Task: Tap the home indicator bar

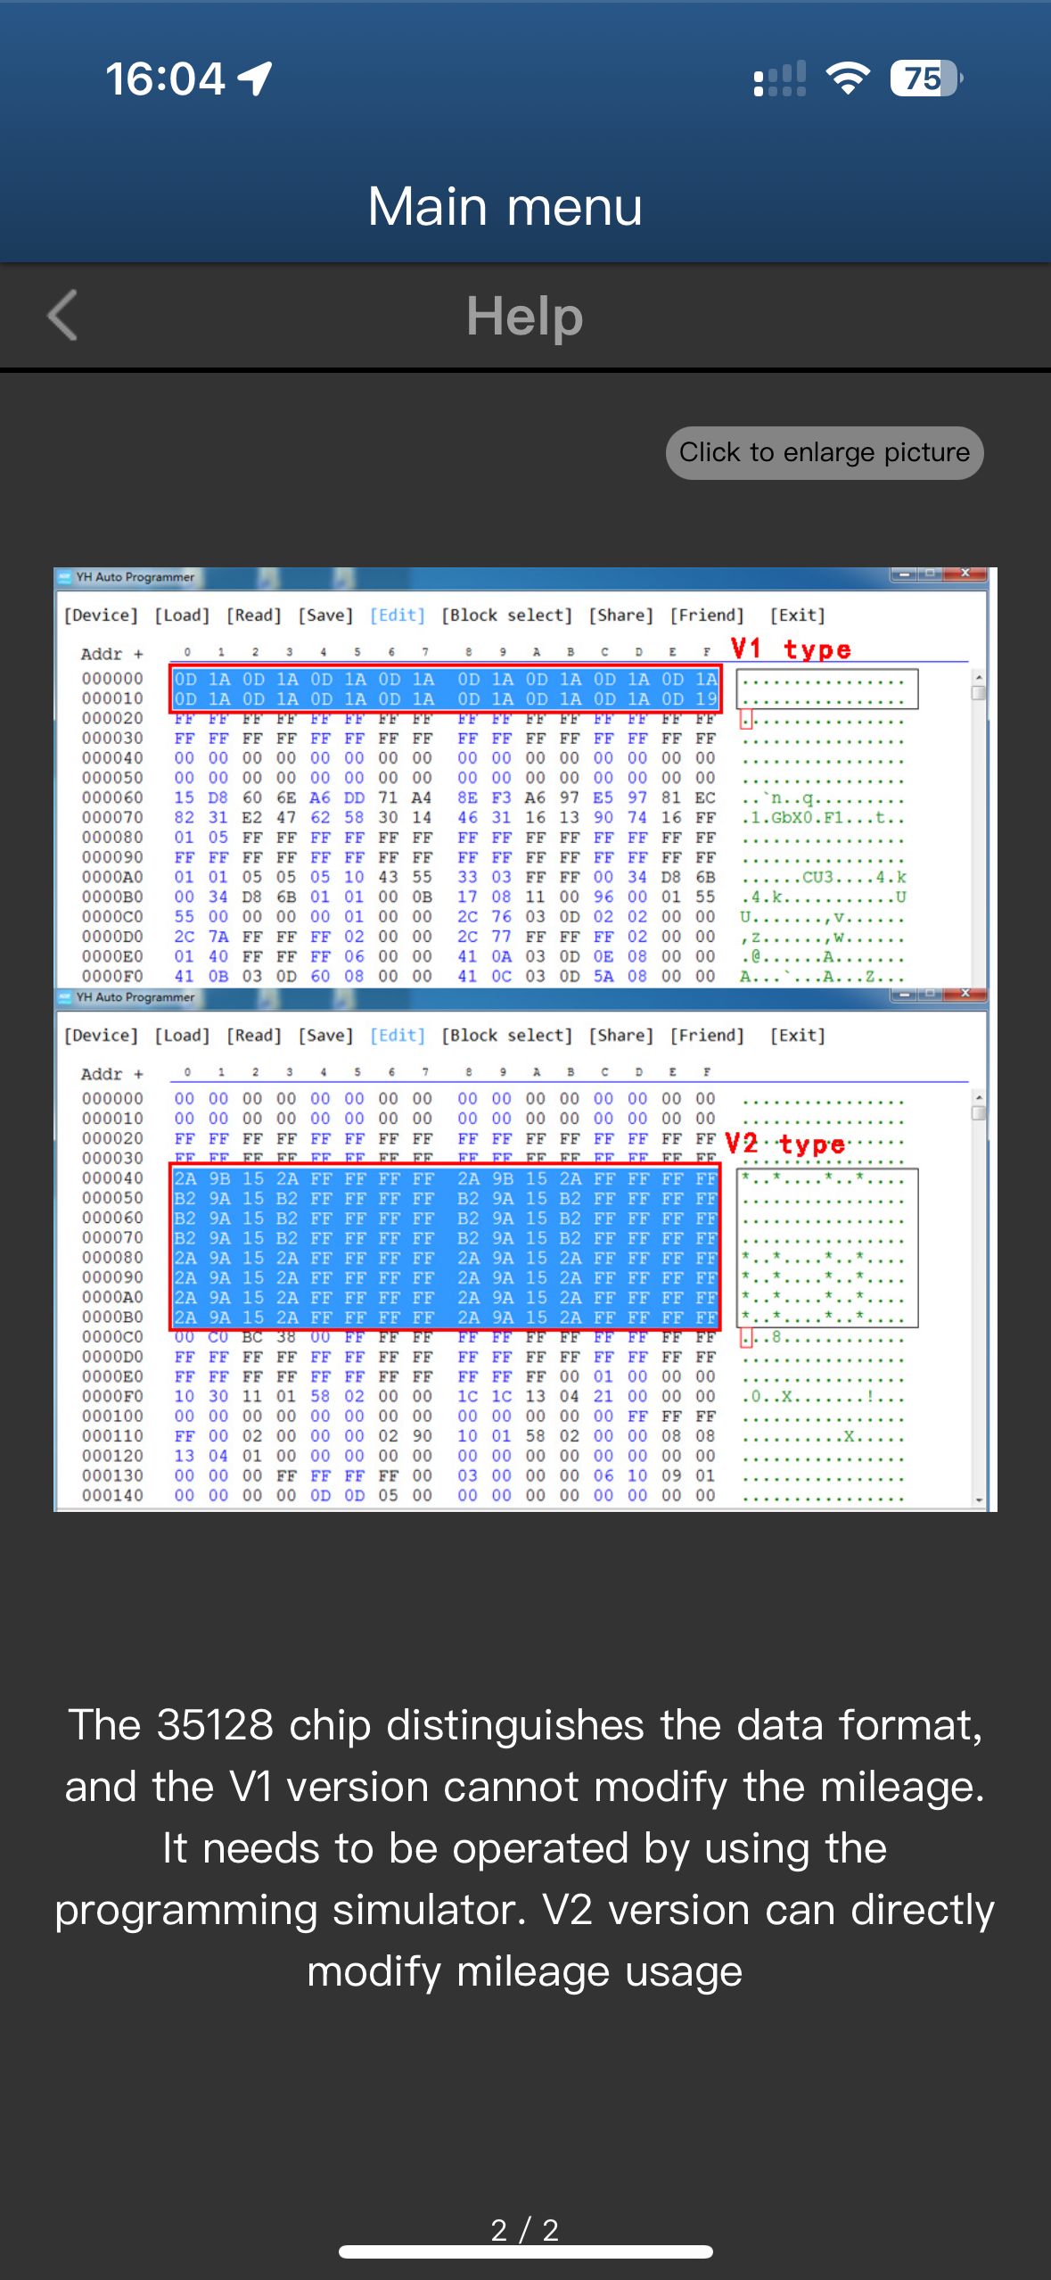Action: (x=525, y=2252)
